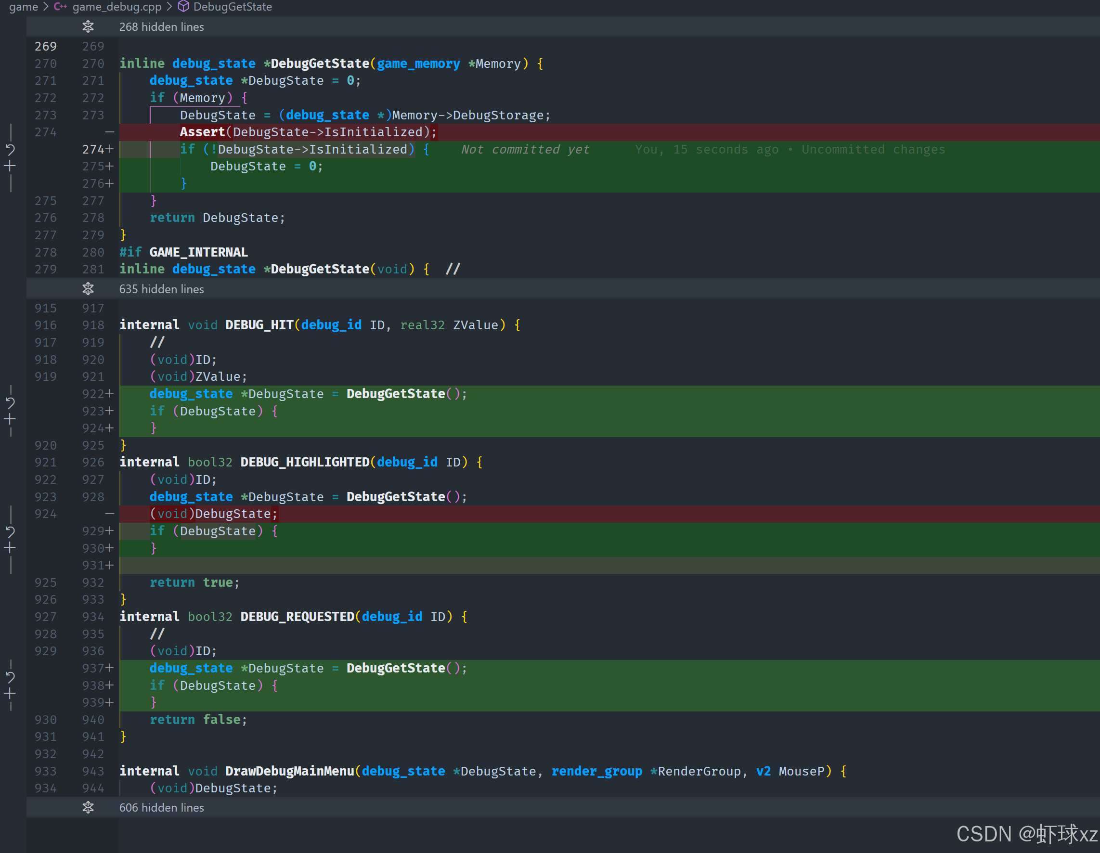
Task: Place cursor on DrawDebugMainMenu function name
Action: tap(289, 771)
